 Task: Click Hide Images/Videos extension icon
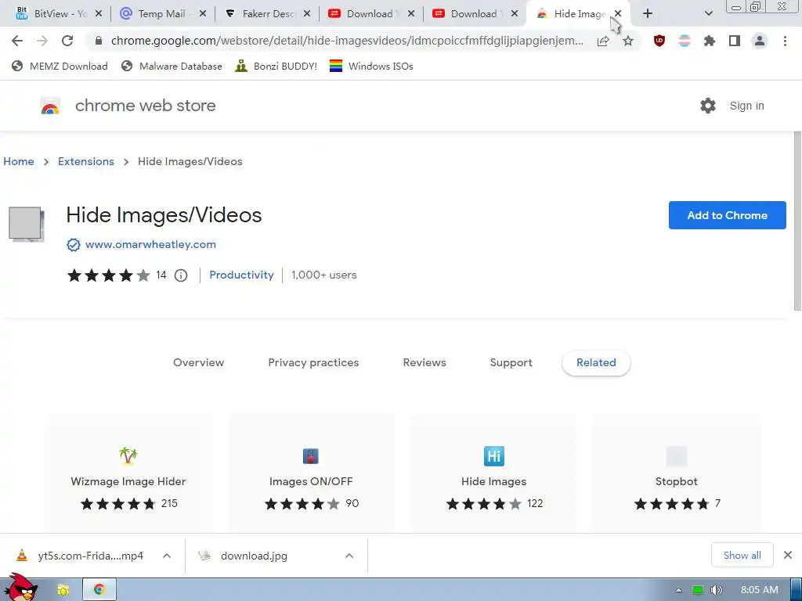26,224
